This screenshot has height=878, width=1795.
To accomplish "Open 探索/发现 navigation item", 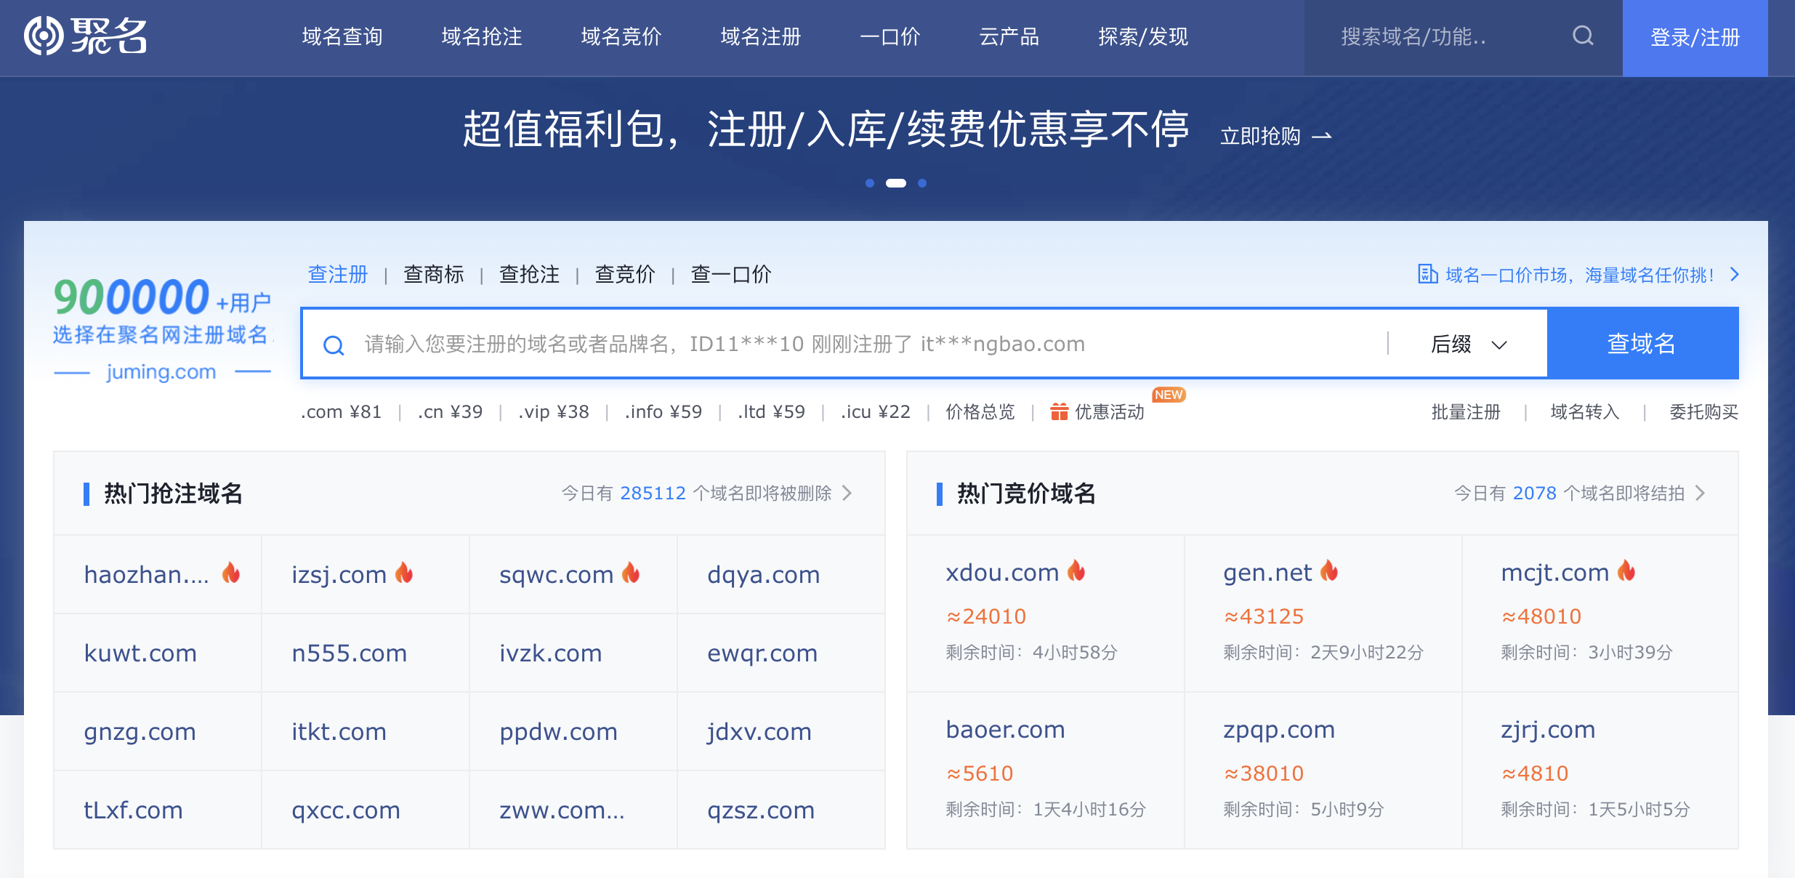I will (x=1143, y=36).
